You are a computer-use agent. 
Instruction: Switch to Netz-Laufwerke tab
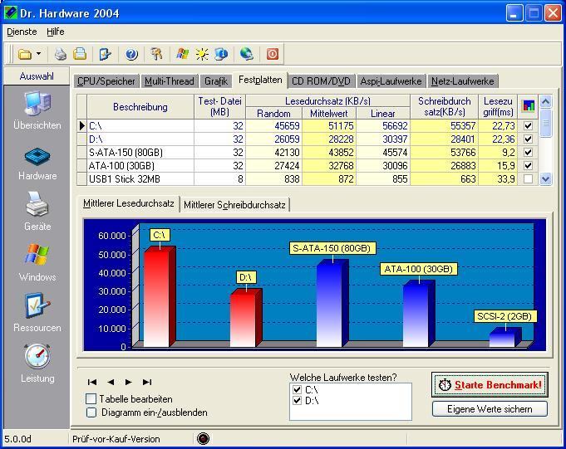click(x=462, y=81)
